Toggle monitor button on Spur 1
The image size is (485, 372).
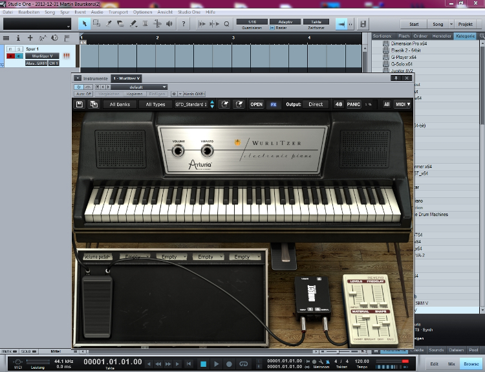coord(19,56)
